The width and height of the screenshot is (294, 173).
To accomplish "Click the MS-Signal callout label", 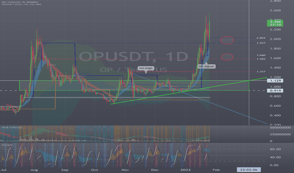I will click(206, 66).
